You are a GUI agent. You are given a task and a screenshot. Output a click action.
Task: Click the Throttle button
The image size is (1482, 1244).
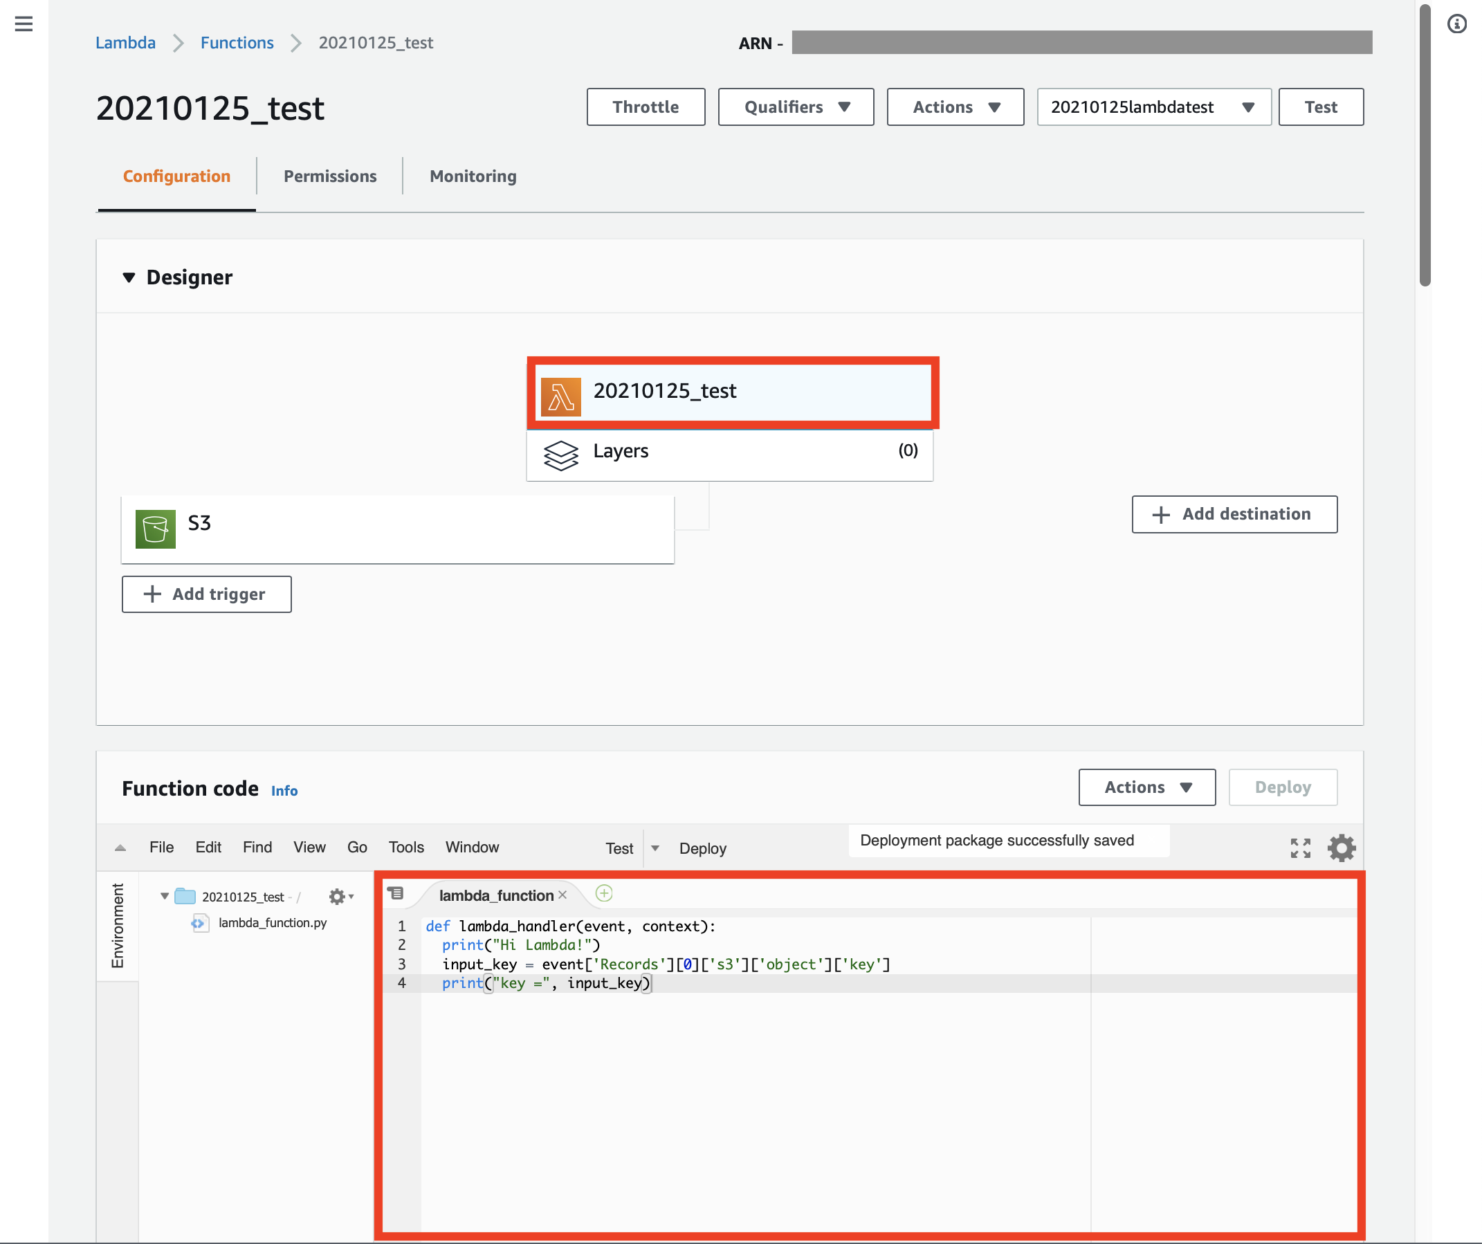coord(646,107)
